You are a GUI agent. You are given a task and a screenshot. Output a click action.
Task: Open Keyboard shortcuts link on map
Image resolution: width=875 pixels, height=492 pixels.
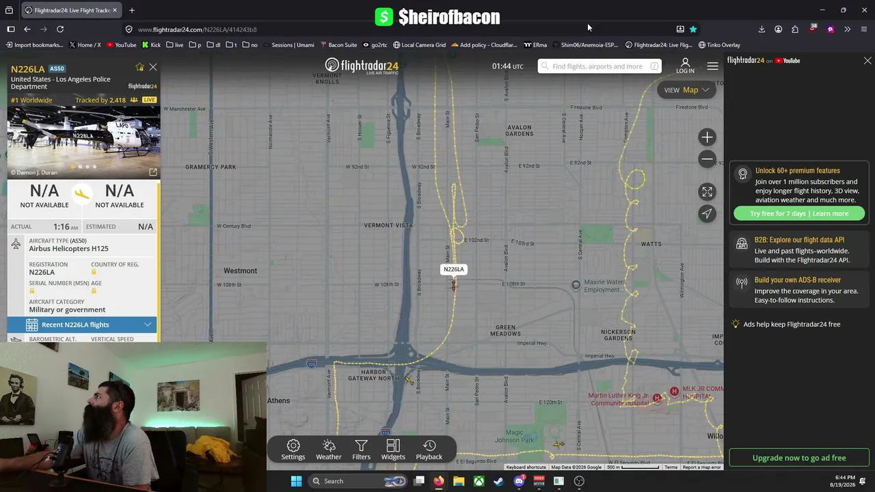(526, 467)
